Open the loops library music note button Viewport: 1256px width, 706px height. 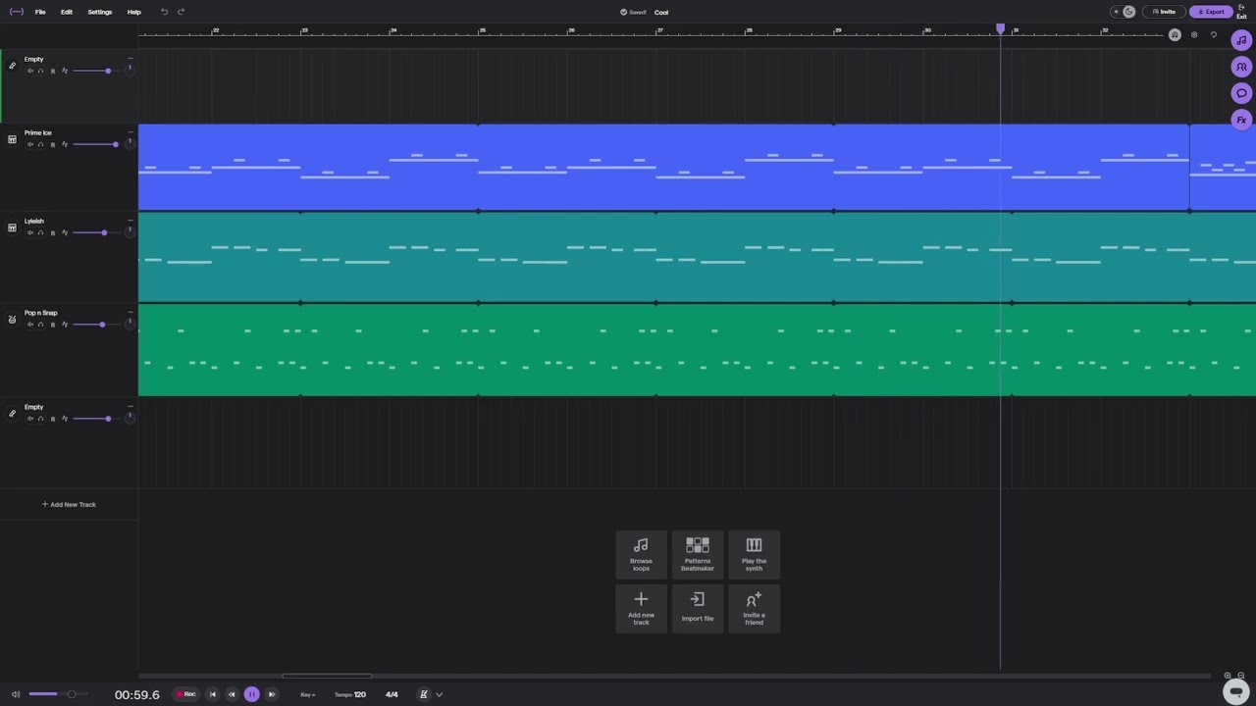click(x=1241, y=40)
